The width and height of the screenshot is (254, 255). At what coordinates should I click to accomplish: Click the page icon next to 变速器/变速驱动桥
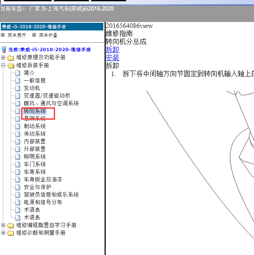click(18, 96)
